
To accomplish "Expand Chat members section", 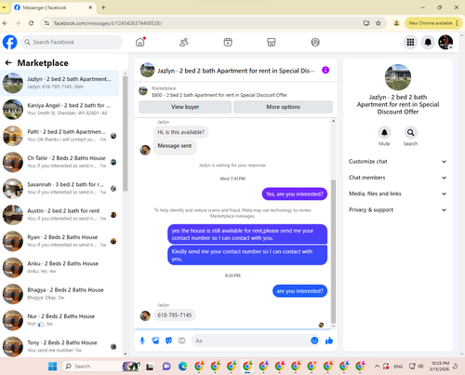I will coord(398,178).
